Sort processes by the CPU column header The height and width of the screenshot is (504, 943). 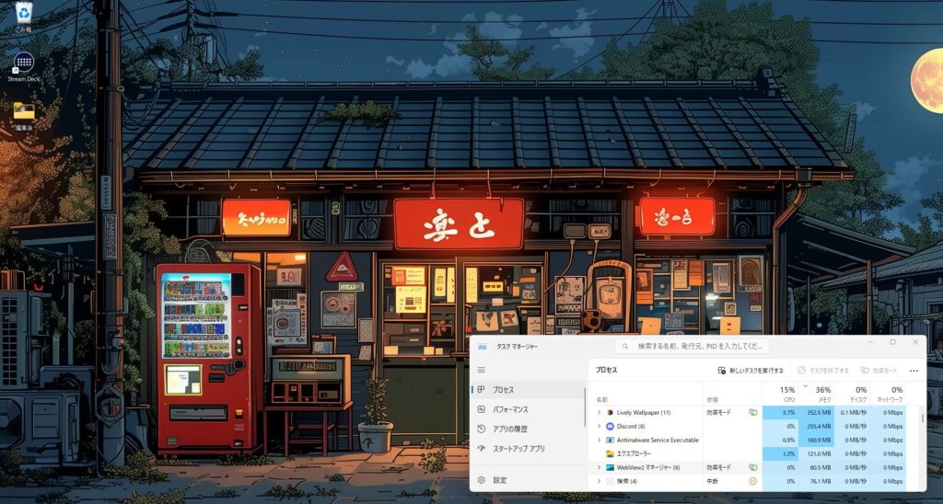780,394
